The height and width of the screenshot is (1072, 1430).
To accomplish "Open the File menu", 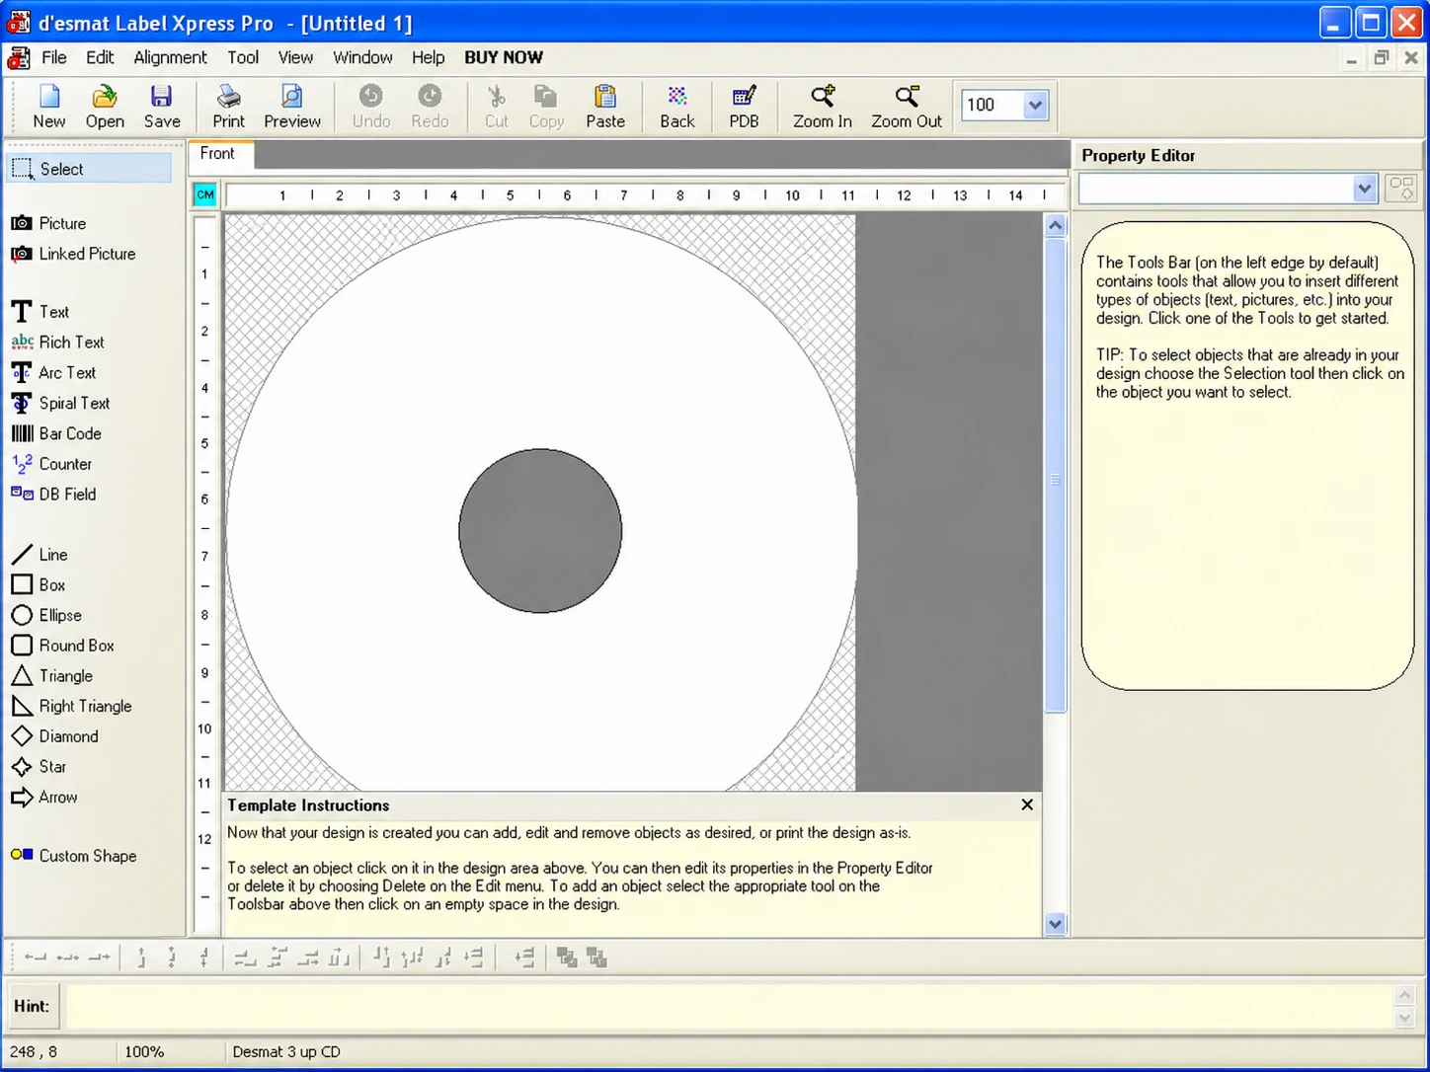I will point(54,57).
